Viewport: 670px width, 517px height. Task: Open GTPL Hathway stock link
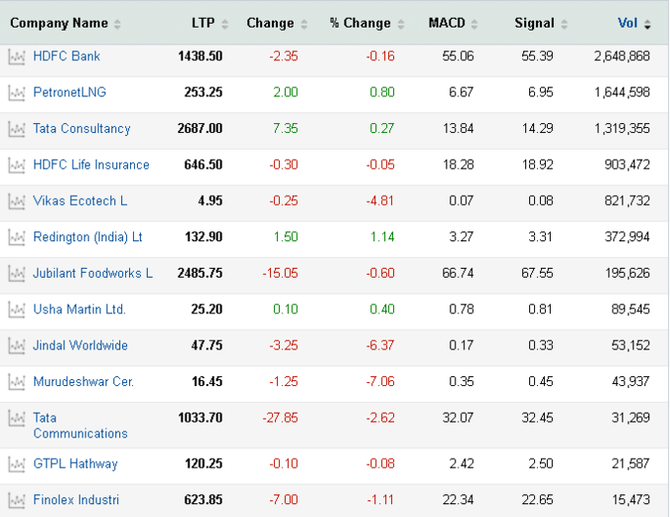75,464
